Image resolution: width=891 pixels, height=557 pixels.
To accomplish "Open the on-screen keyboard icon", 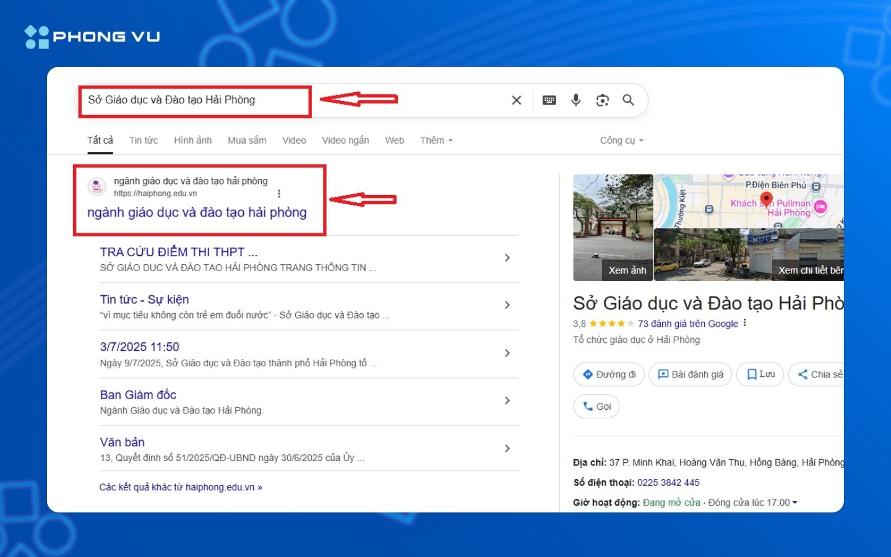I will pyautogui.click(x=549, y=100).
